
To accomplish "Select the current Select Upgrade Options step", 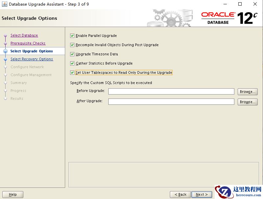I will click(x=32, y=51).
